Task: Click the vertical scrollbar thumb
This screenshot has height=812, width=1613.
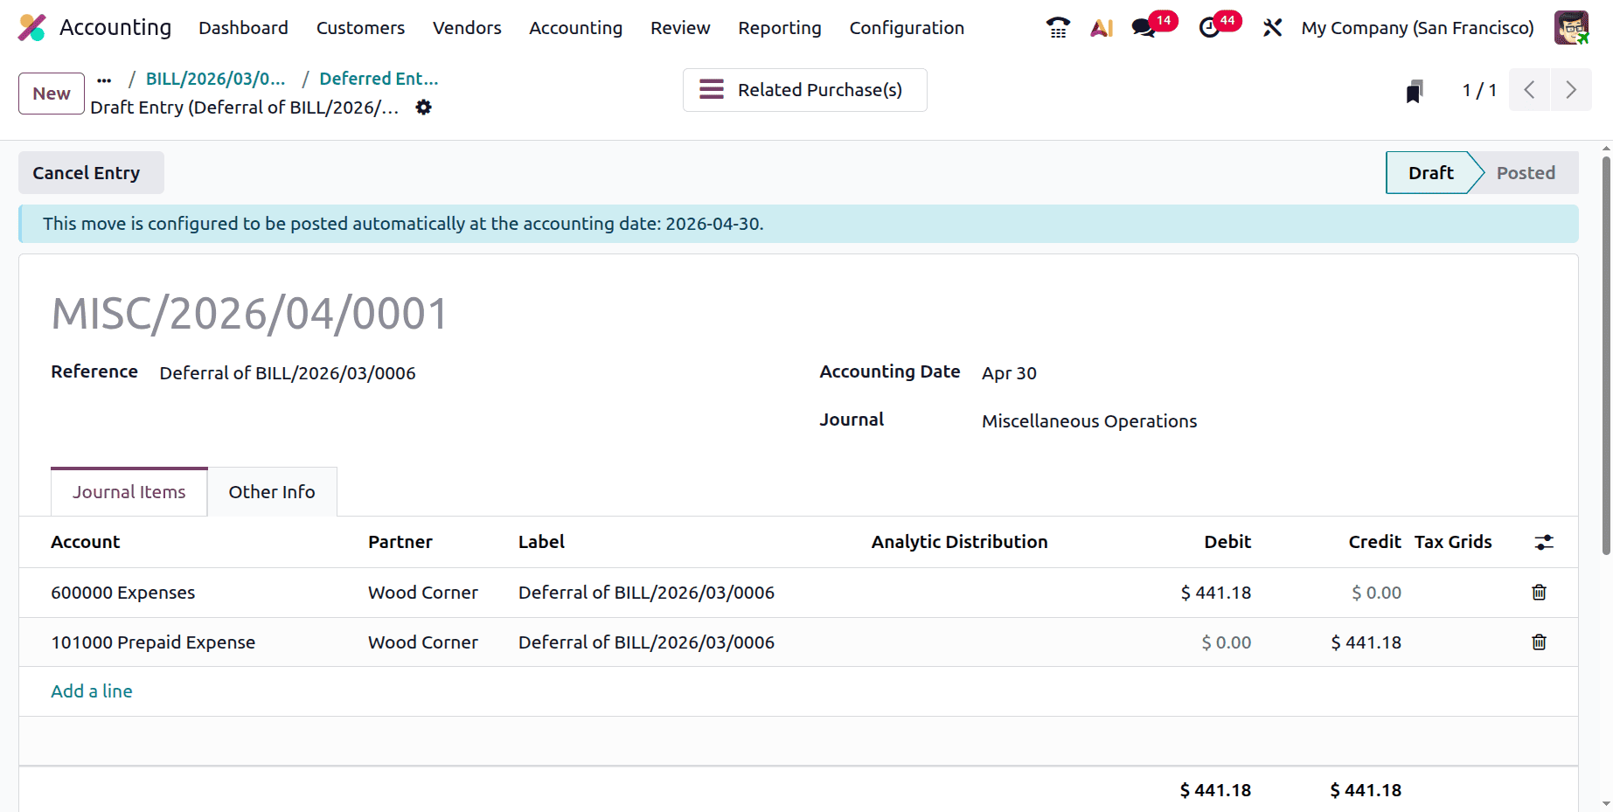Action: (x=1606, y=354)
